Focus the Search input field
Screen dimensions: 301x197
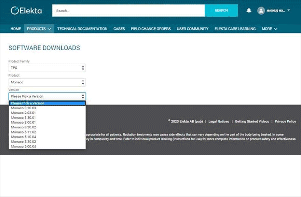pyautogui.click(x=128, y=10)
